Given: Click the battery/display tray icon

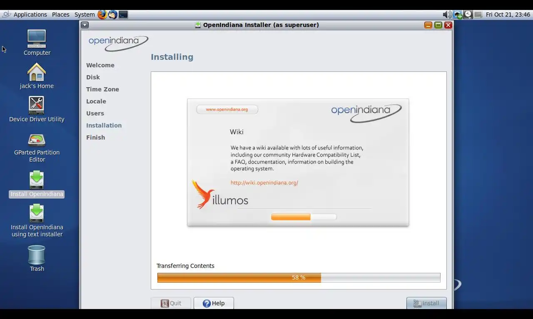Looking at the screenshot, I should [x=478, y=15].
